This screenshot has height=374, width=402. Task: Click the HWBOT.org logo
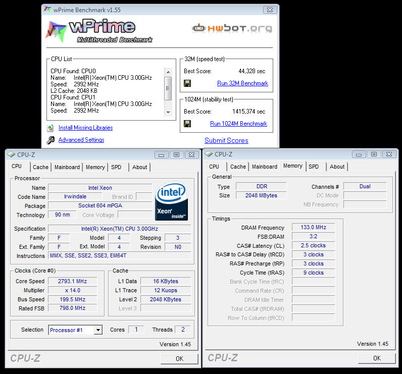(232, 28)
